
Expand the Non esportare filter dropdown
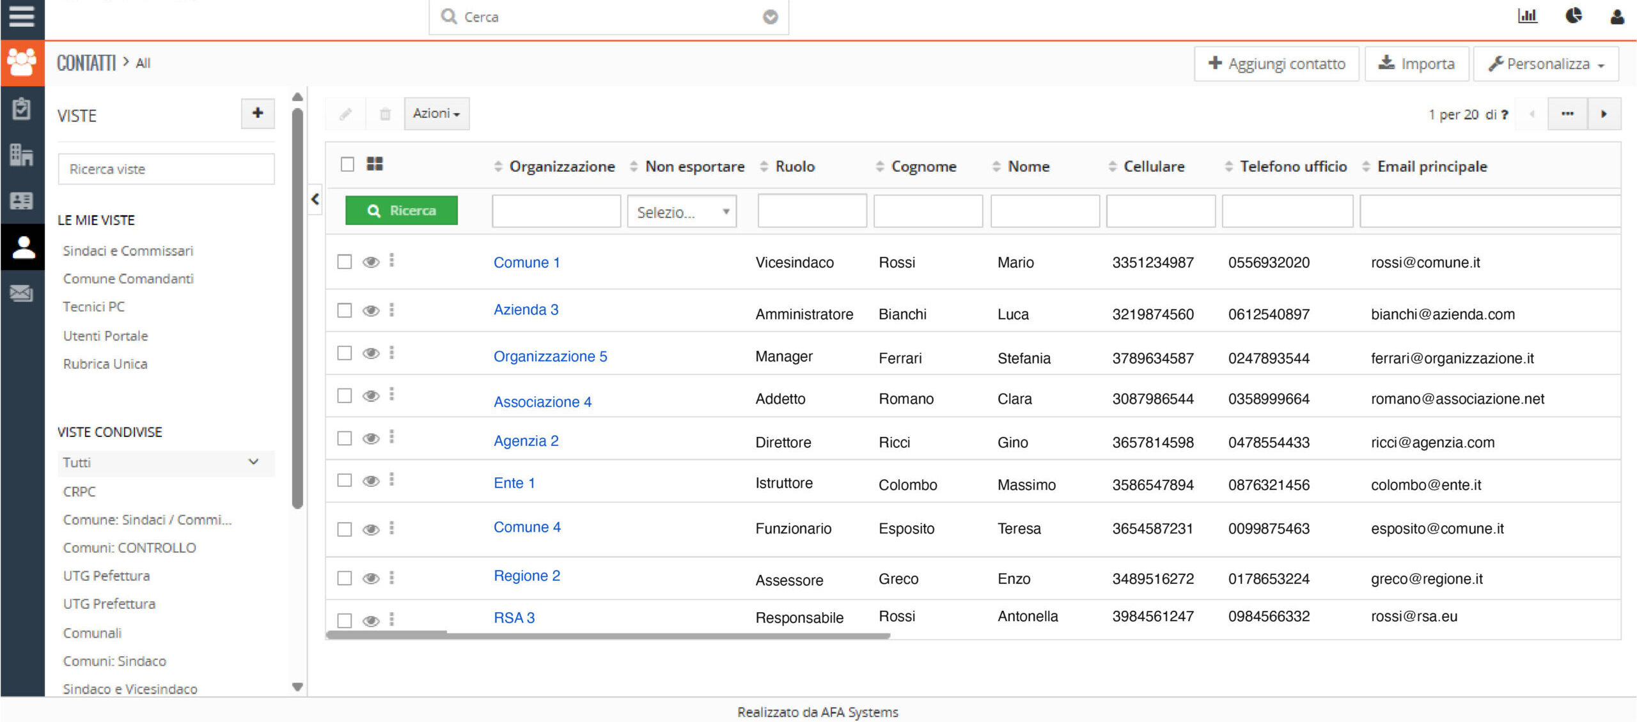(682, 212)
